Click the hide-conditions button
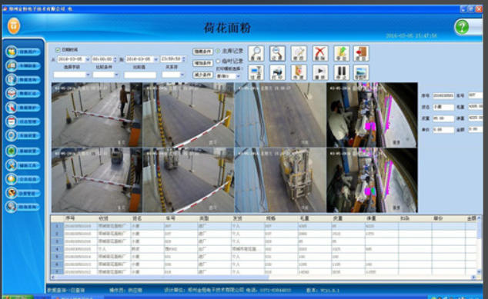This screenshot has width=488, height=299. pyautogui.click(x=203, y=51)
